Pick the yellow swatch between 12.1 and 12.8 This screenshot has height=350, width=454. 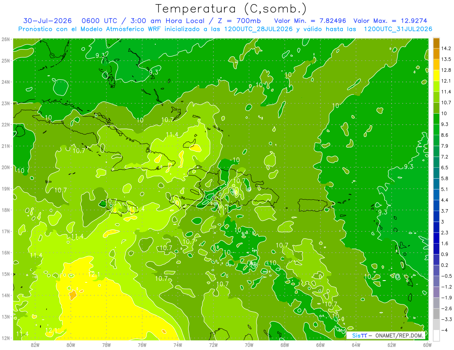436,76
